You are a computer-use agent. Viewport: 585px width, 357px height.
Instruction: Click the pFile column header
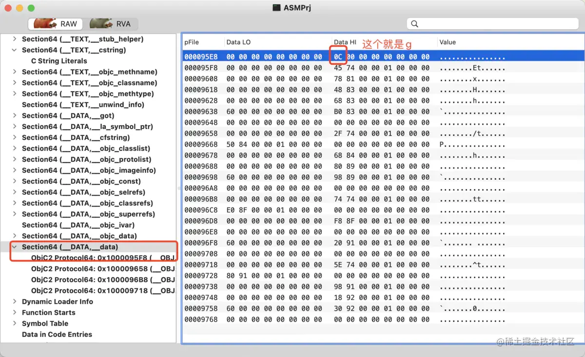coord(203,42)
